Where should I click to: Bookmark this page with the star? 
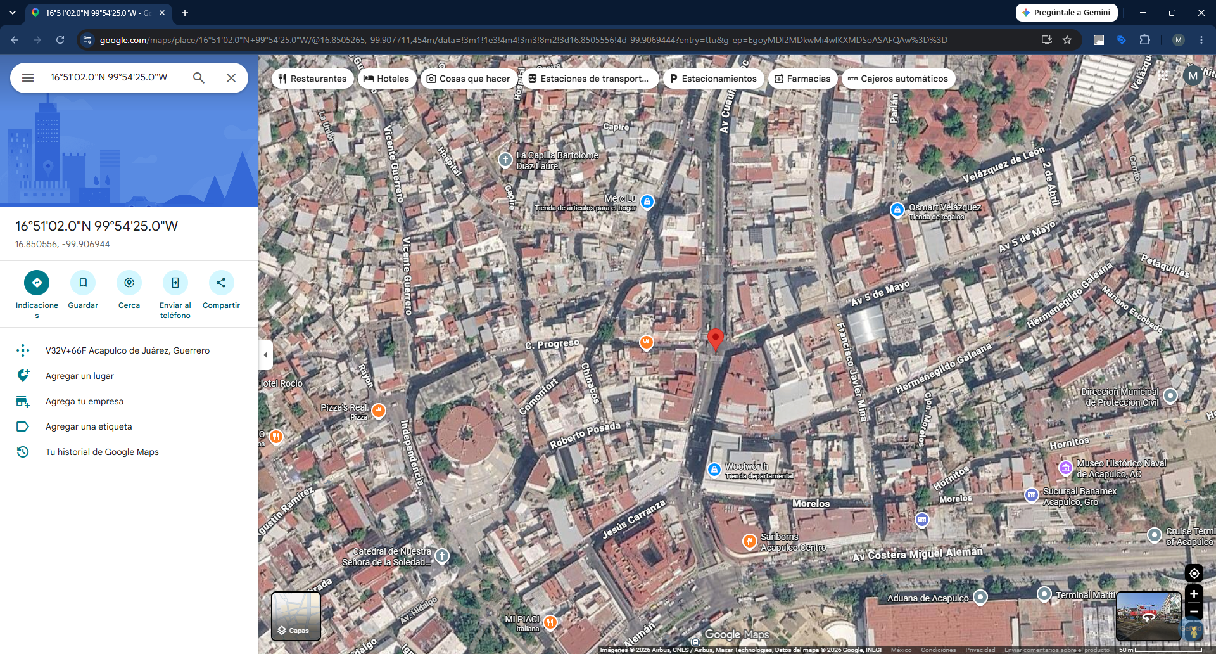1067,40
